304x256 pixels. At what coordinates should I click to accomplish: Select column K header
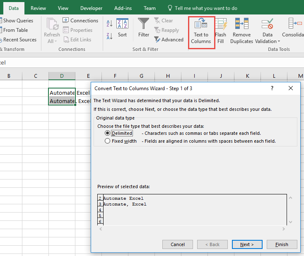pos(248,76)
